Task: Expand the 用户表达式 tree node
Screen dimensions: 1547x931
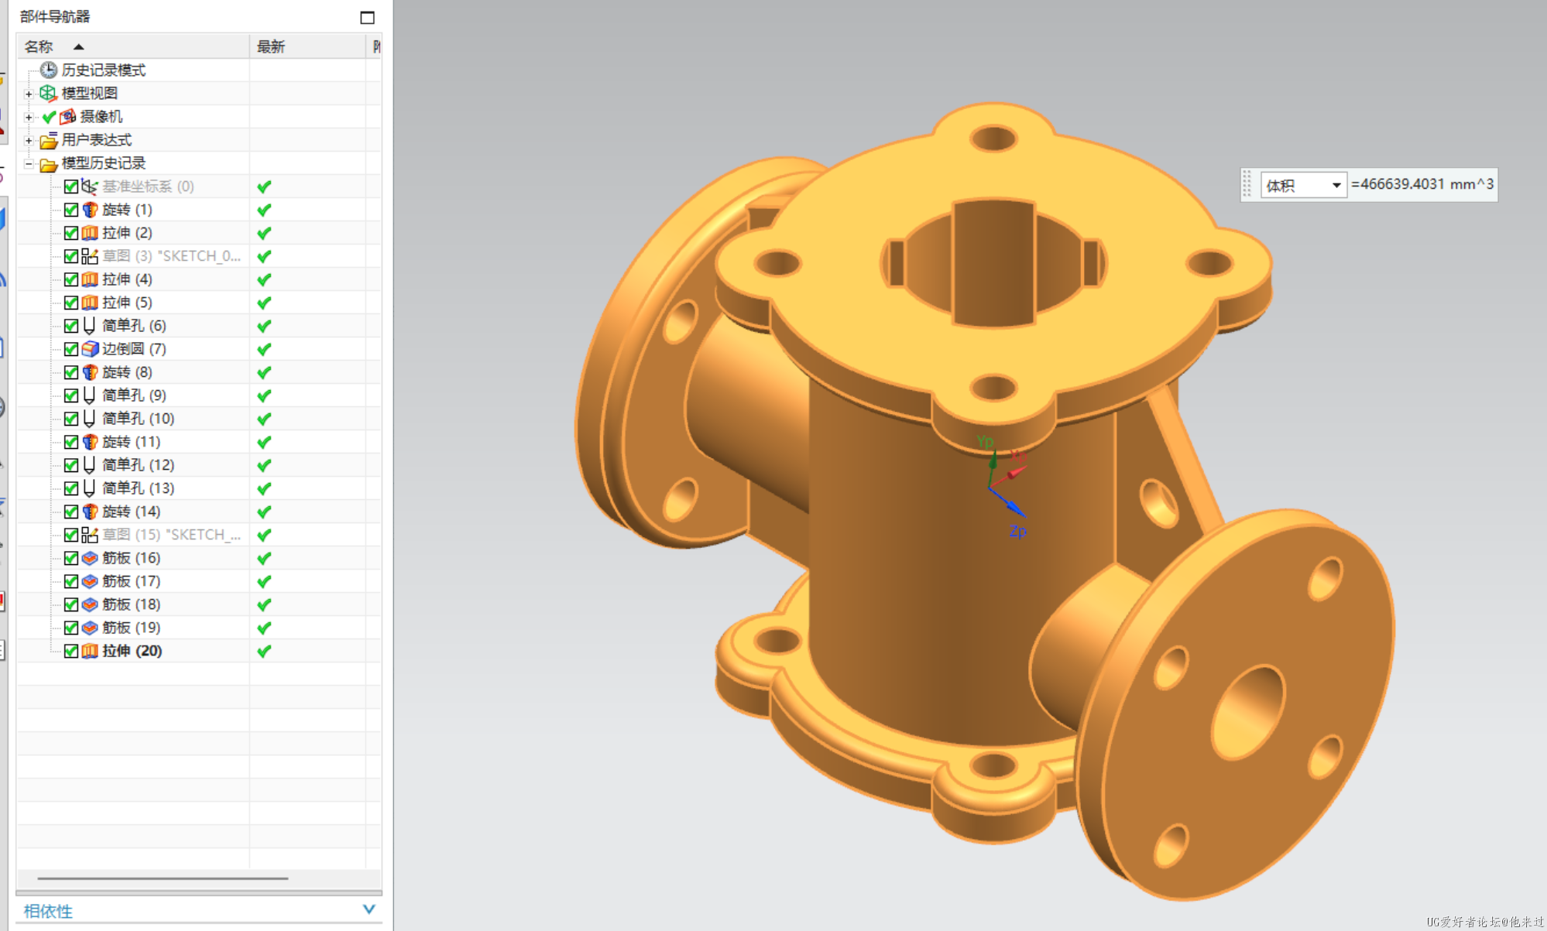Action: pyautogui.click(x=29, y=140)
